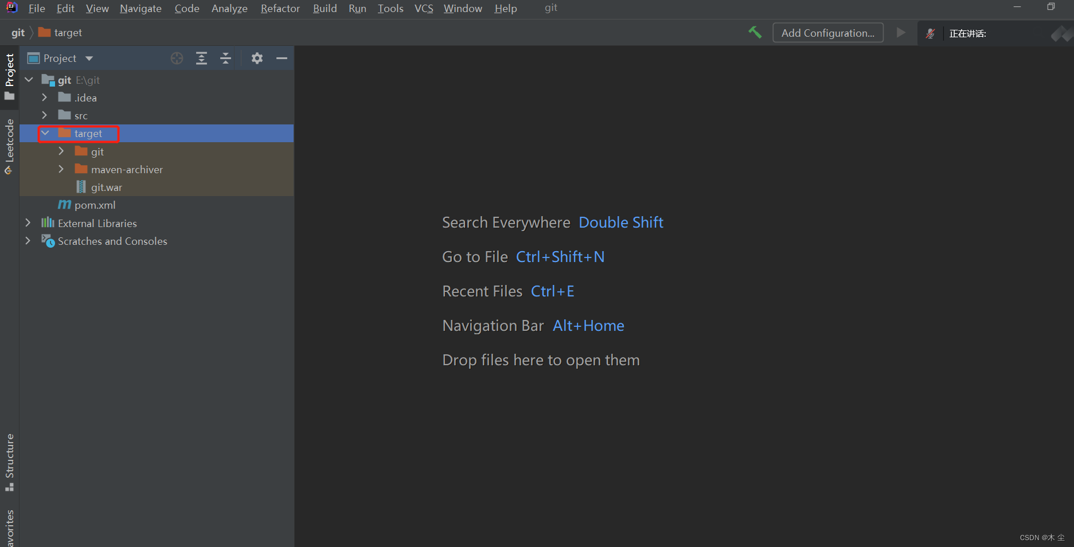Open the Window menu
The width and height of the screenshot is (1074, 547).
[x=463, y=8]
